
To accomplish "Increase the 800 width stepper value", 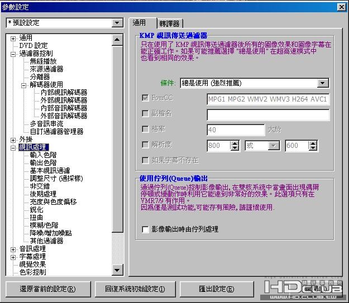I will coord(235,143).
